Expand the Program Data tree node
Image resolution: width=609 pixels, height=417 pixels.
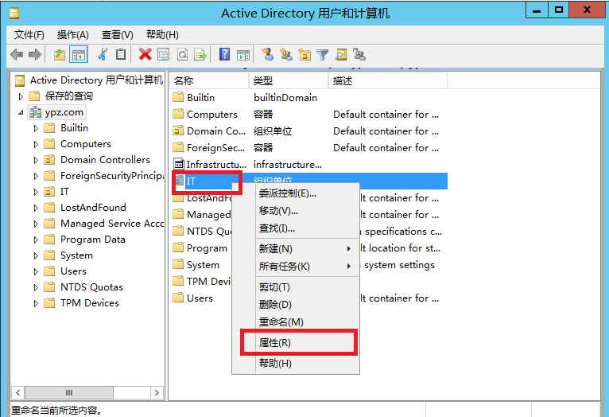pyautogui.click(x=36, y=240)
